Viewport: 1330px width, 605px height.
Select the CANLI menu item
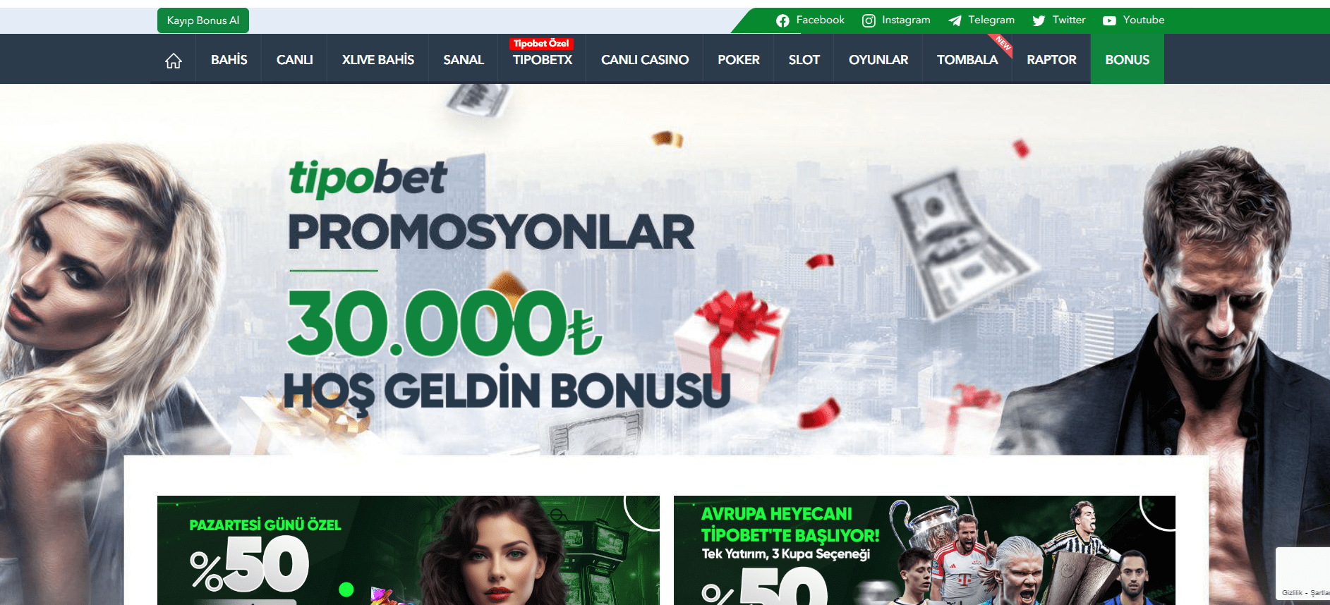click(x=294, y=60)
